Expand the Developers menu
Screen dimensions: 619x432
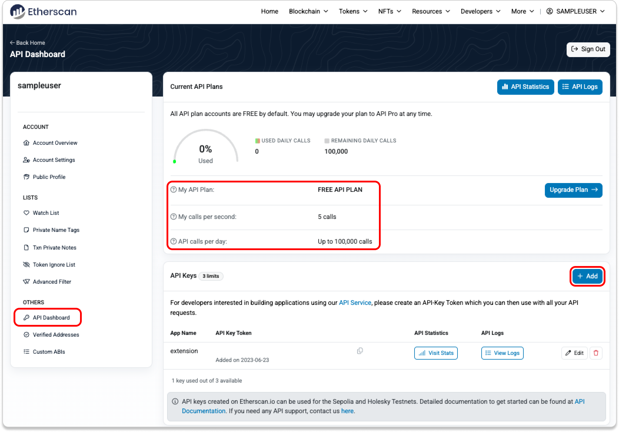(480, 11)
